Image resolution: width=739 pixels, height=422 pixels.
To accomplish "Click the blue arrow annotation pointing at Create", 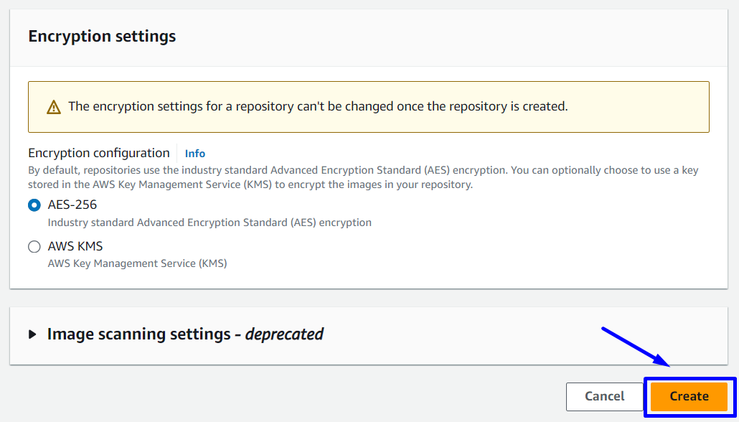I will [635, 346].
